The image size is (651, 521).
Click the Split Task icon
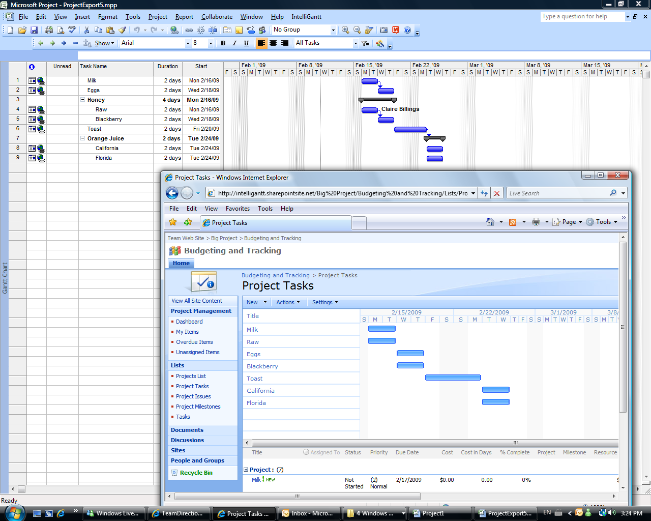click(x=213, y=30)
